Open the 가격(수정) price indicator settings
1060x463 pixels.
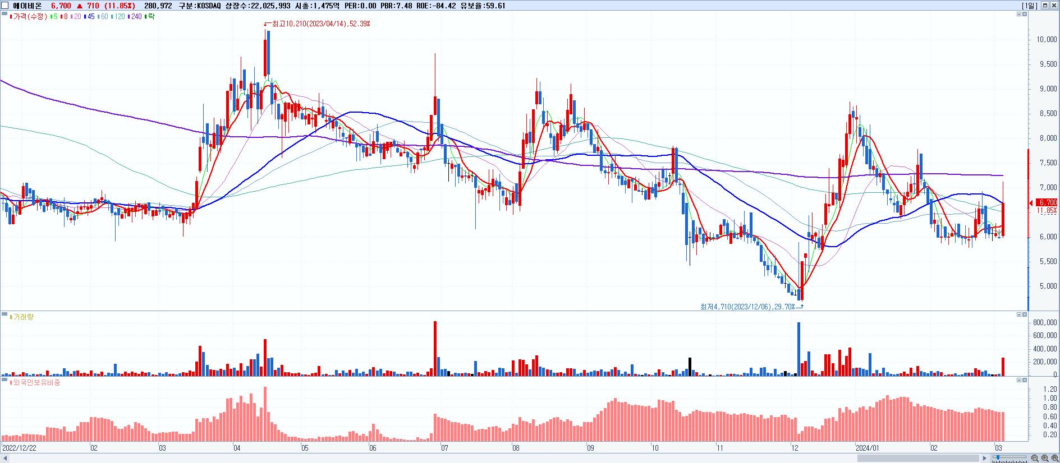tap(29, 16)
